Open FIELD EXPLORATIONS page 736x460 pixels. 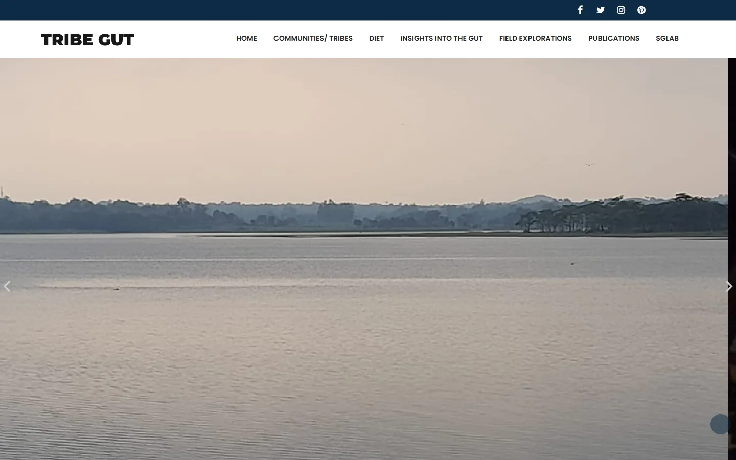pyautogui.click(x=536, y=38)
